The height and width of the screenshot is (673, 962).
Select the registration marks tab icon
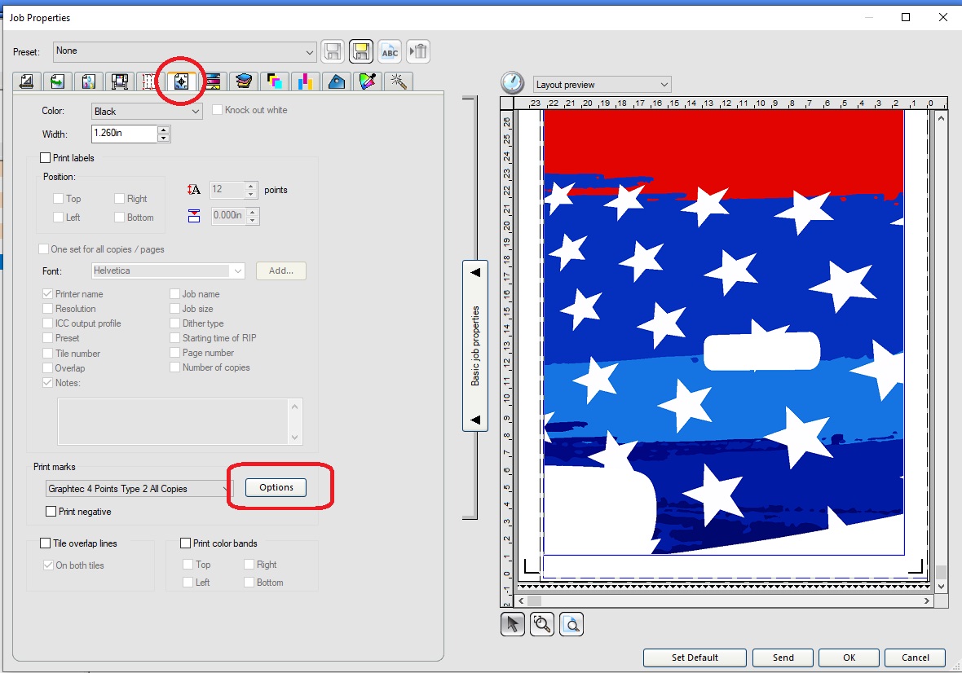181,81
